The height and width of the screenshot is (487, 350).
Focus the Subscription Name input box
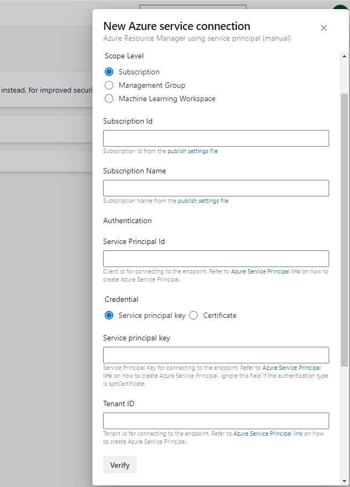point(216,188)
